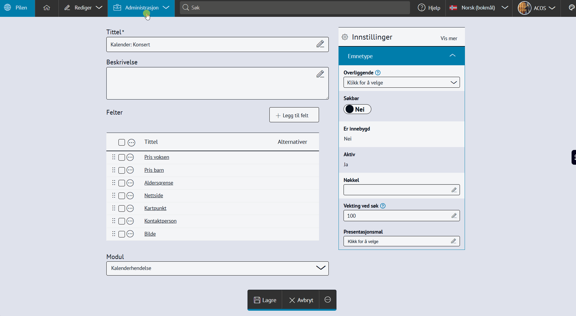Open the Overliggende dropdown
Viewport: 576px width, 316px height.
pyautogui.click(x=401, y=82)
